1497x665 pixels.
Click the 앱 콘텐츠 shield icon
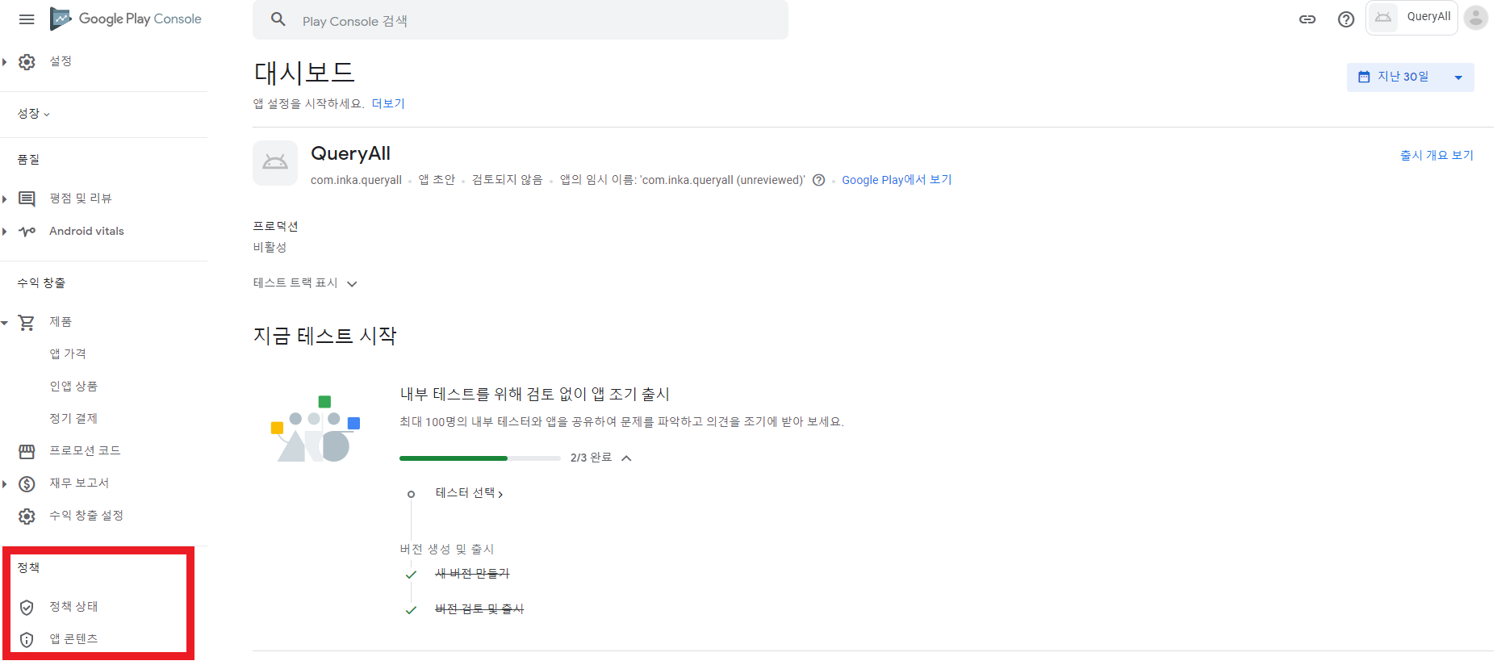[27, 639]
